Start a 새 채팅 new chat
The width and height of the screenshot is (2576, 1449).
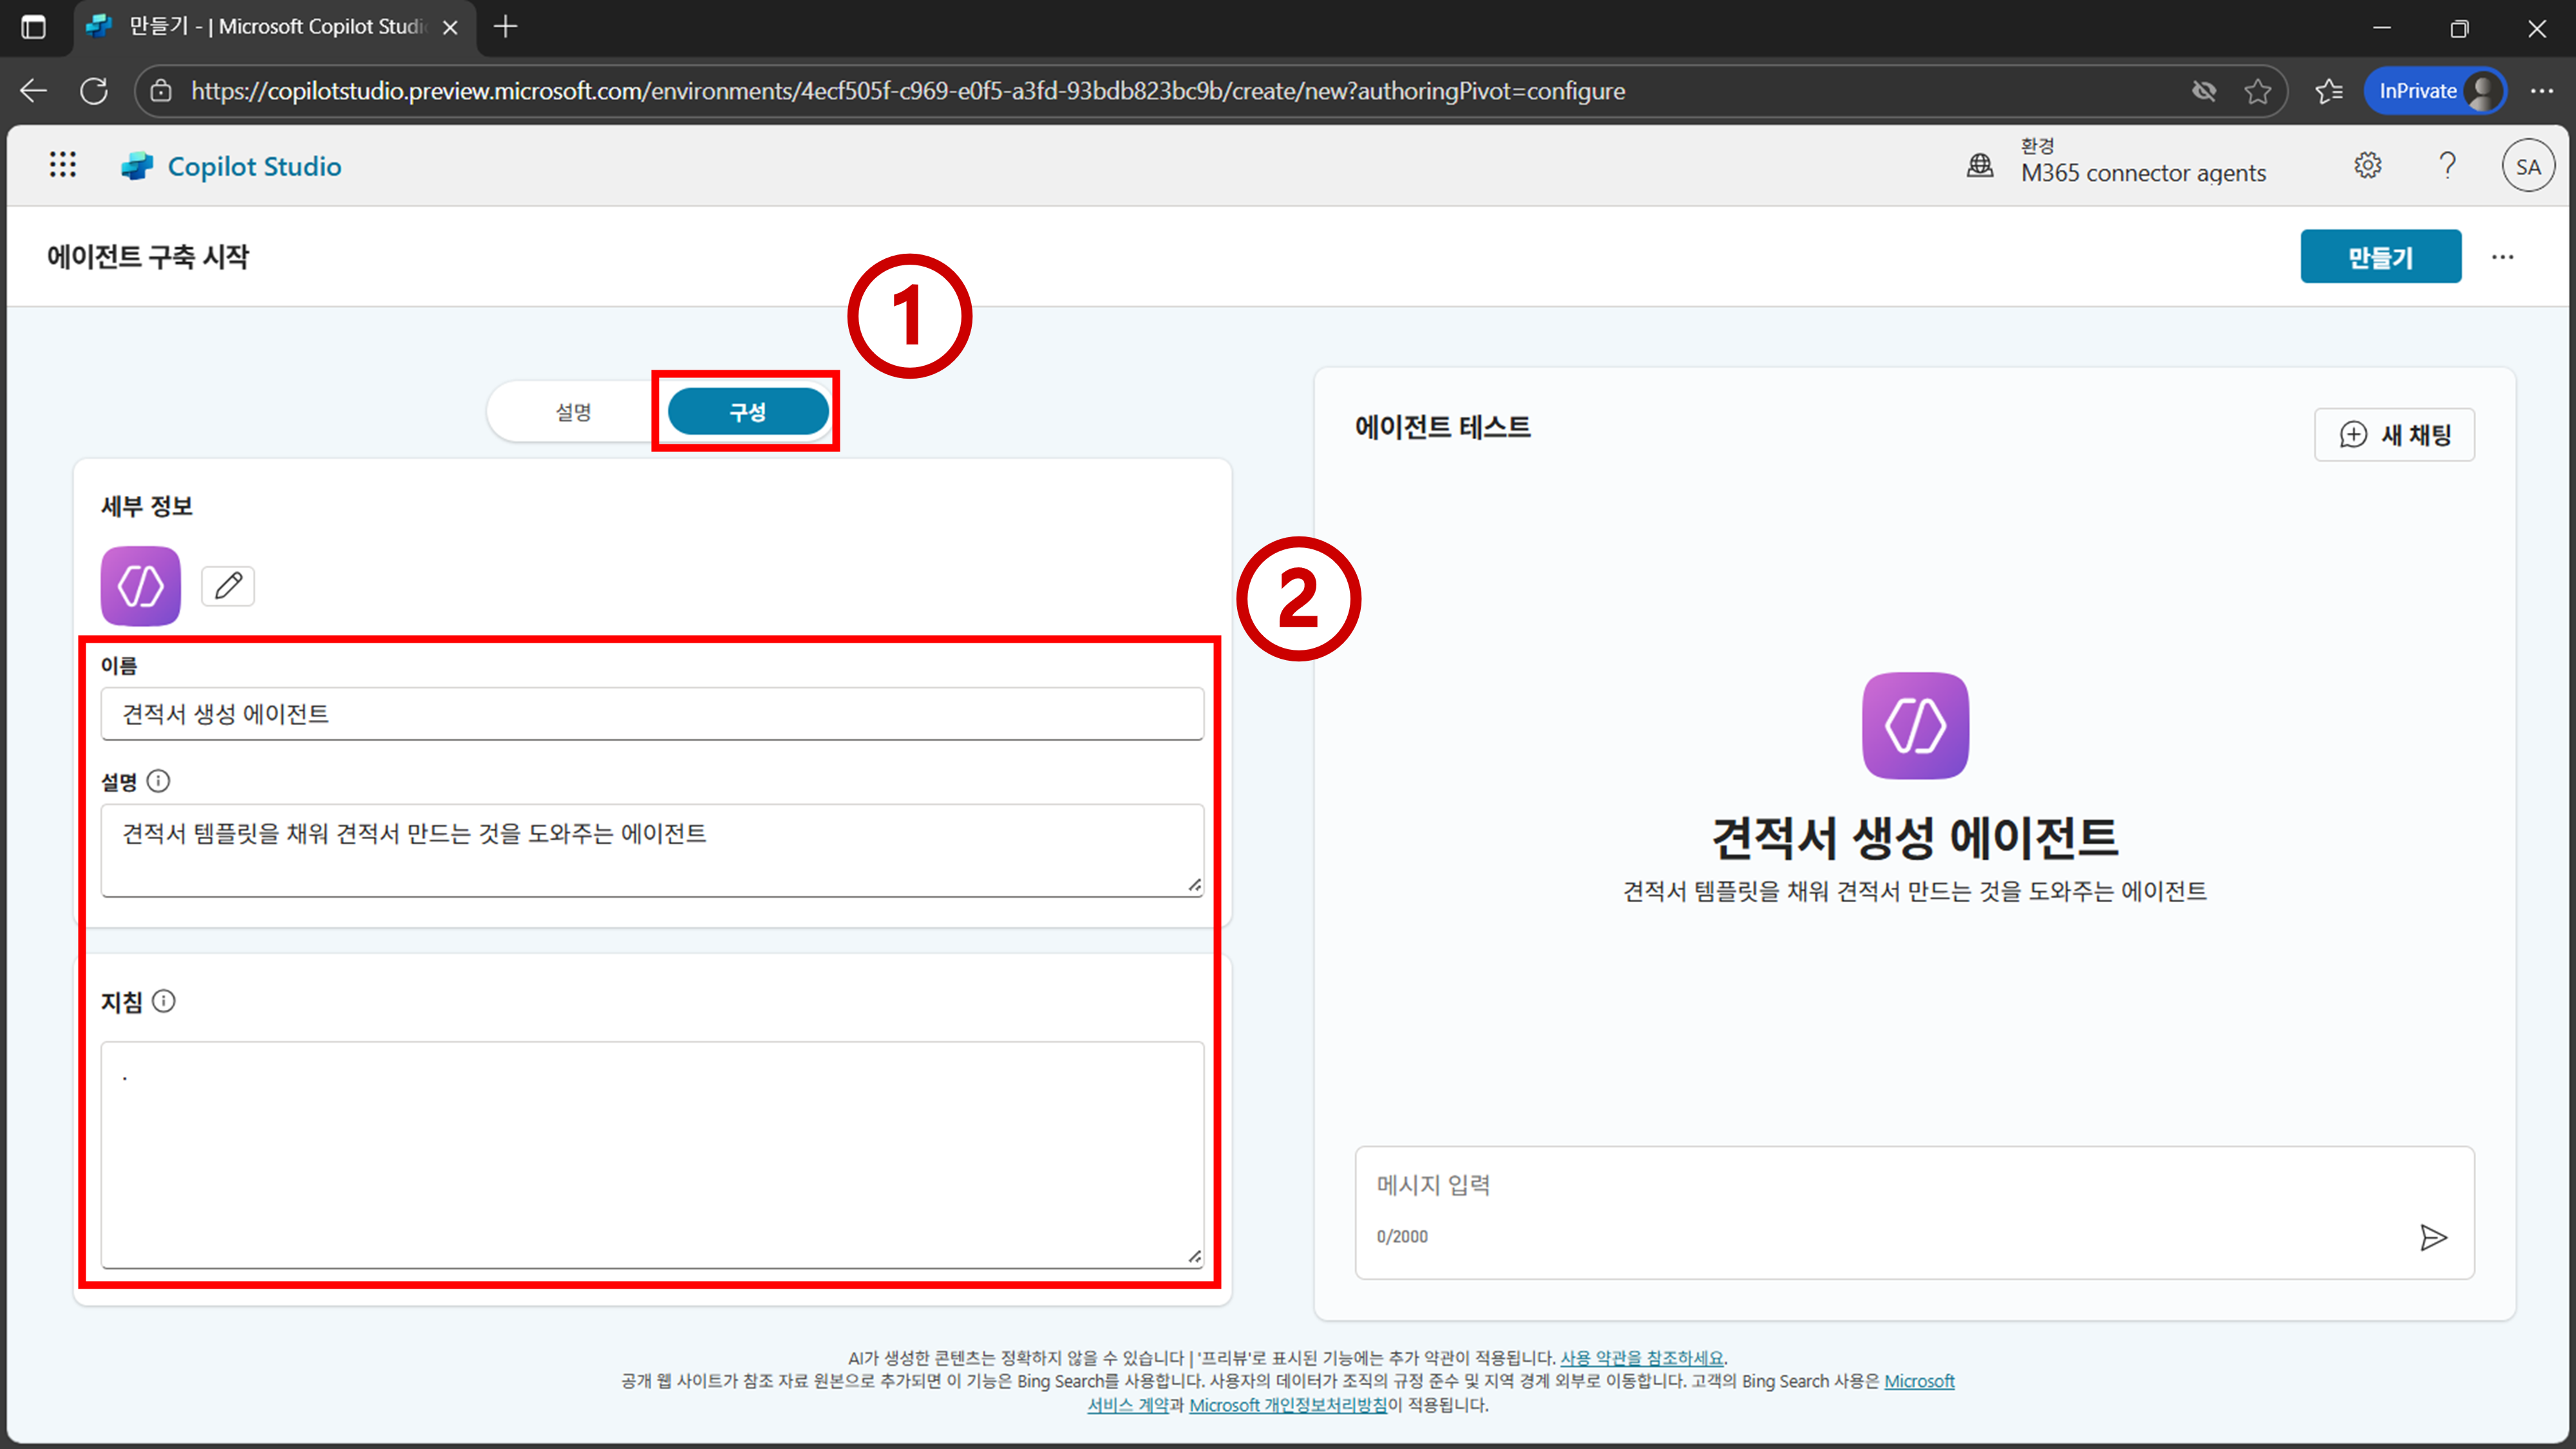tap(2394, 435)
